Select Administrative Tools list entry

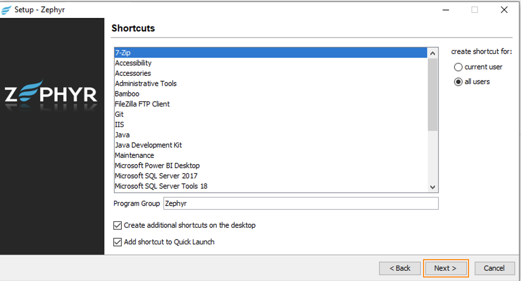point(146,83)
